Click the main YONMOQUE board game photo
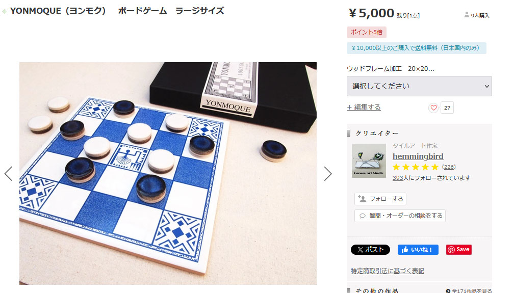The width and height of the screenshot is (514, 293). coord(168,173)
